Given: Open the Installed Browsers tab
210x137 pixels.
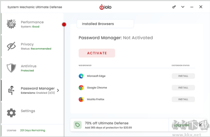Looking at the screenshot, I should [x=105, y=24].
